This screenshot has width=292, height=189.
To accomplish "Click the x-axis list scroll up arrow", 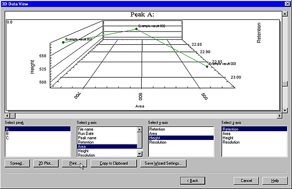I will [x=140, y=129].
